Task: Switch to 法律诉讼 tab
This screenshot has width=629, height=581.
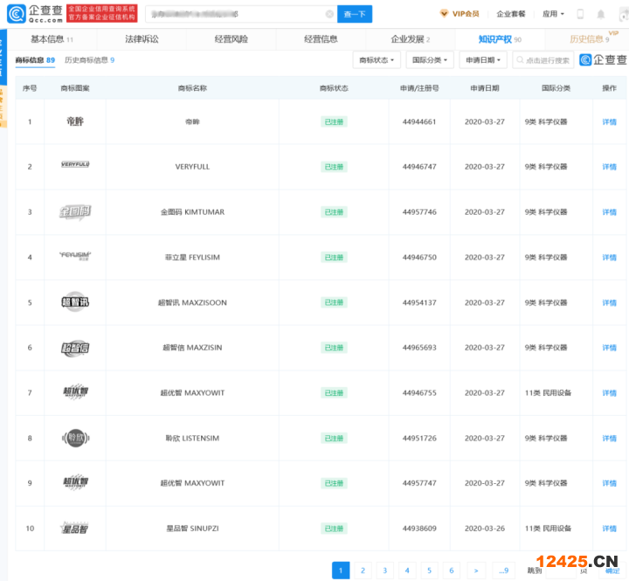Action: click(142, 39)
